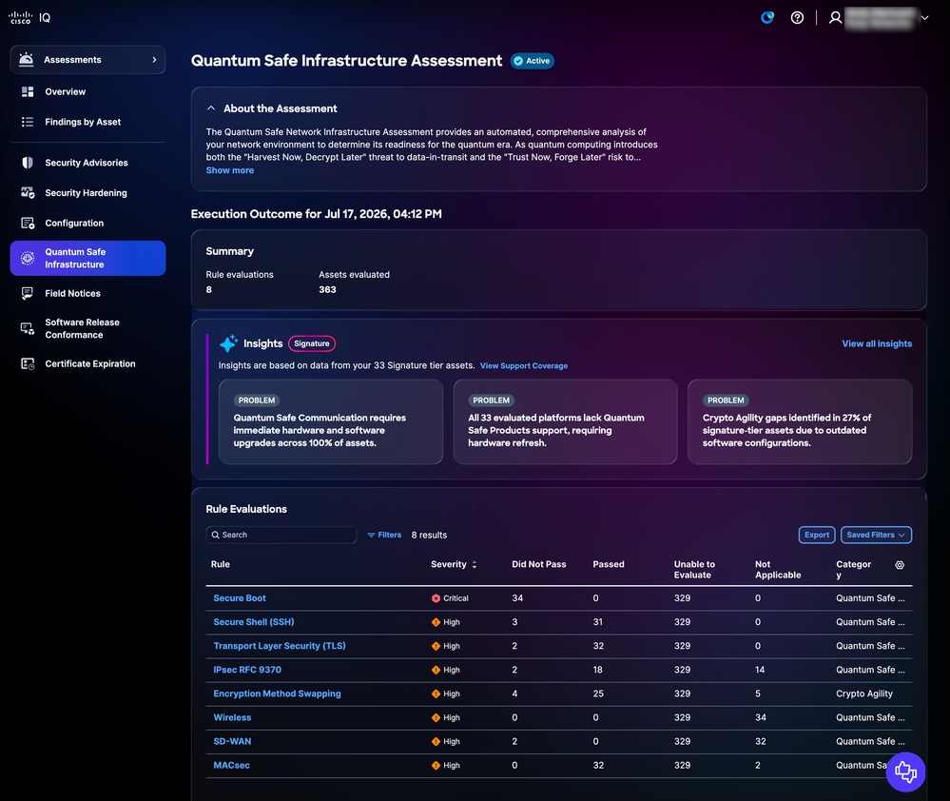This screenshot has height=801, width=950.
Task: Click the table column settings gear icon
Action: (x=900, y=565)
